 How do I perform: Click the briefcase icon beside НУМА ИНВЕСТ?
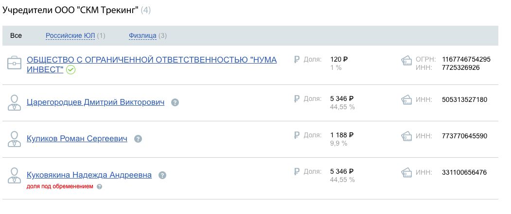pyautogui.click(x=15, y=64)
